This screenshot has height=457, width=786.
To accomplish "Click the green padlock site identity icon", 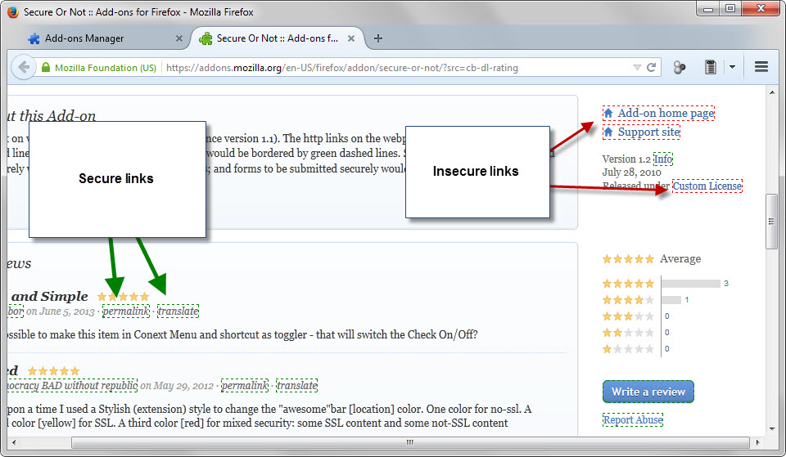I will tap(46, 67).
